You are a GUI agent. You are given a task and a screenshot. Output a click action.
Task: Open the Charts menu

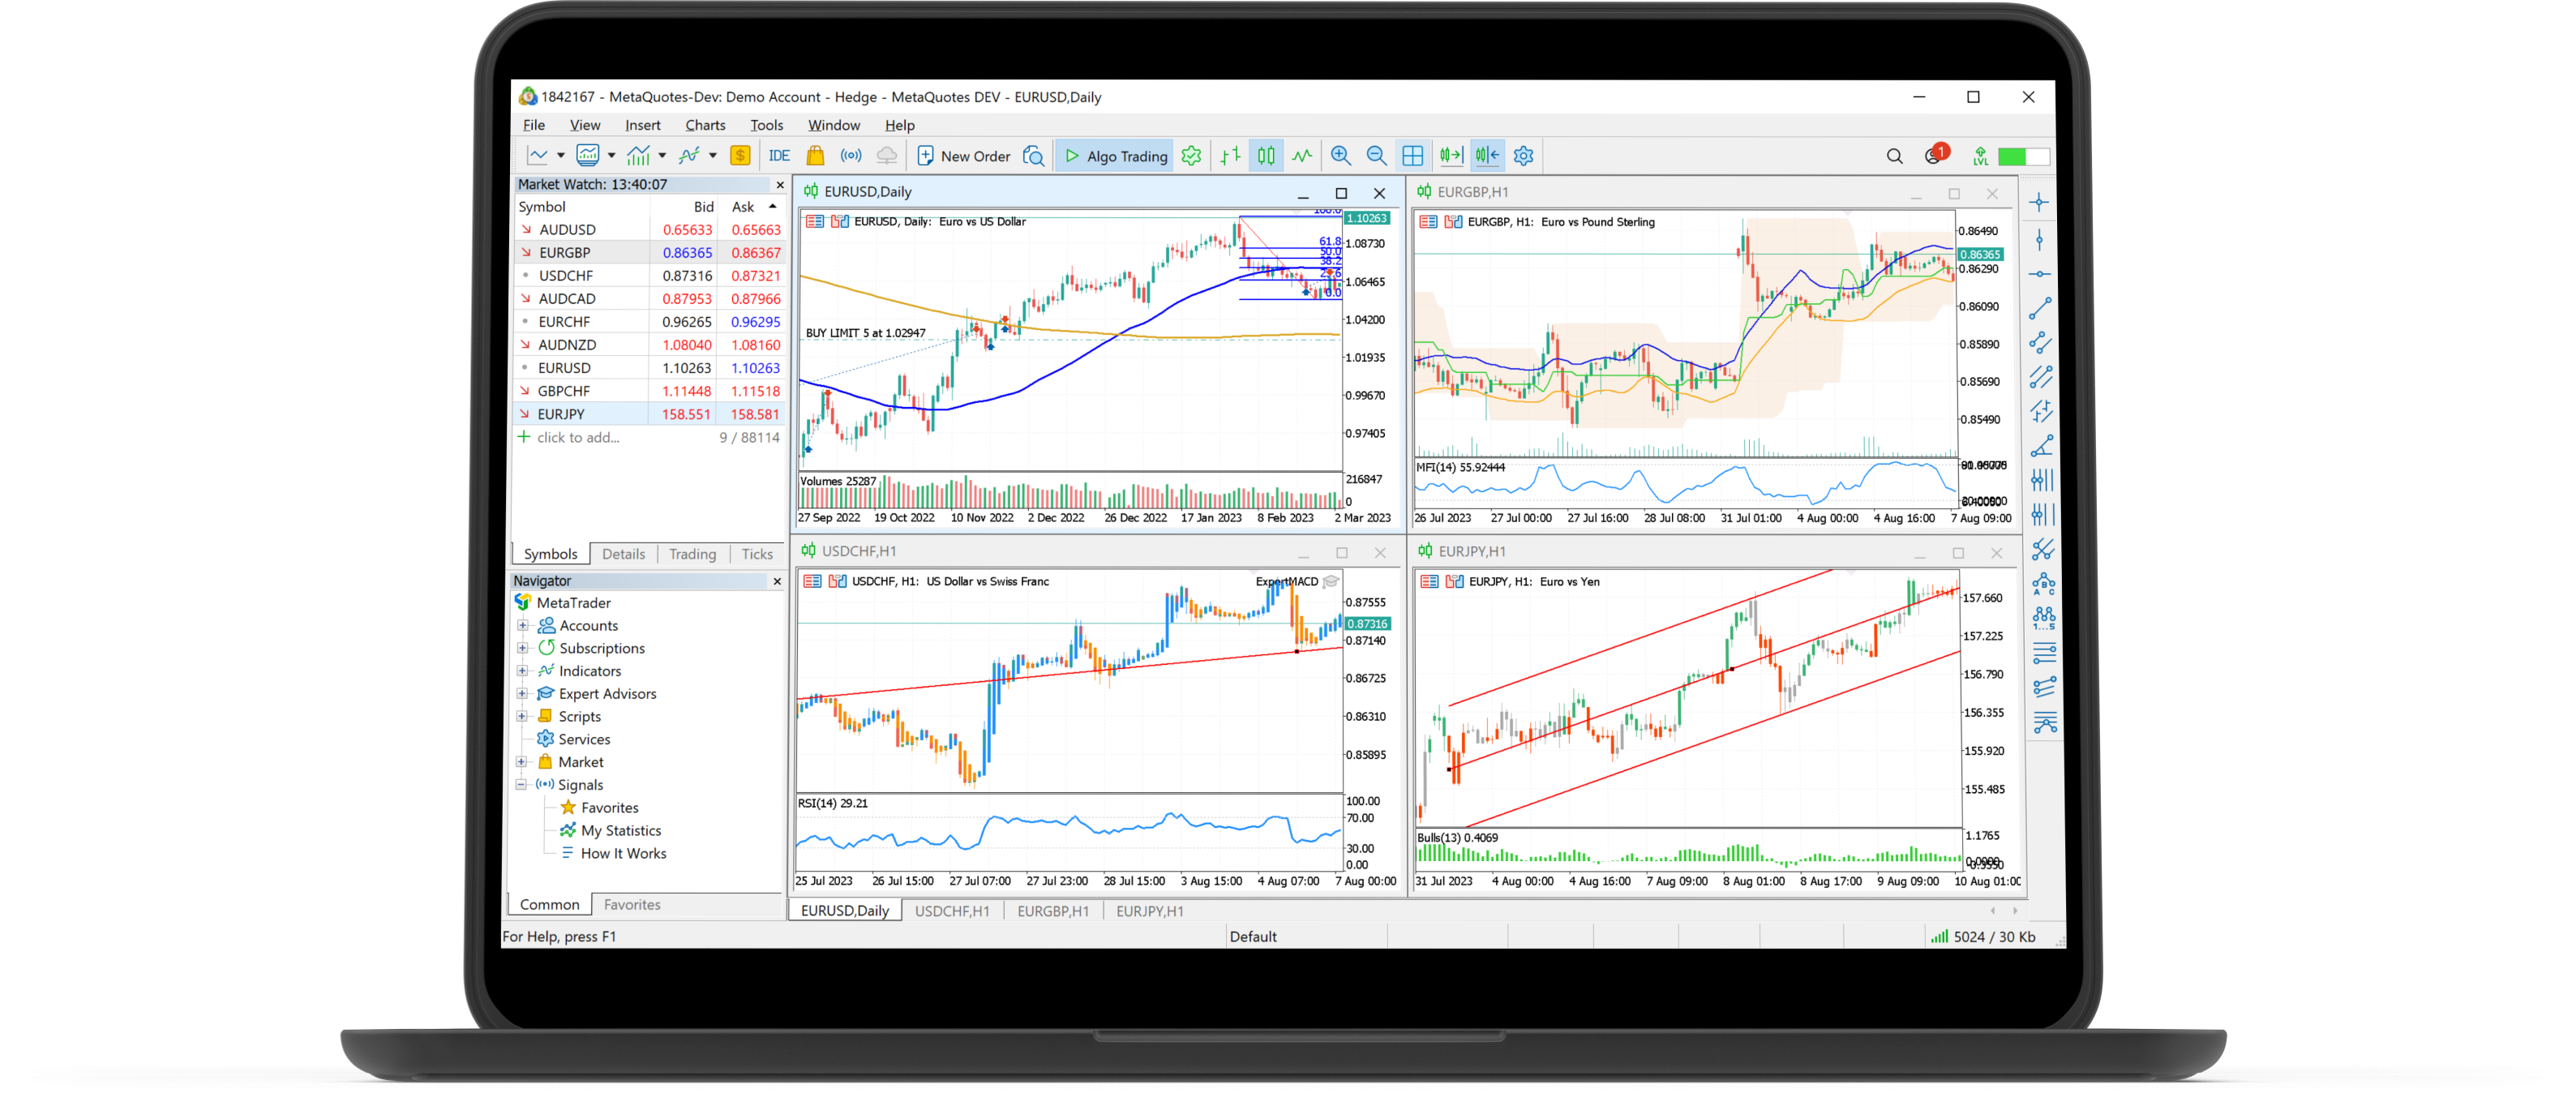coord(705,125)
